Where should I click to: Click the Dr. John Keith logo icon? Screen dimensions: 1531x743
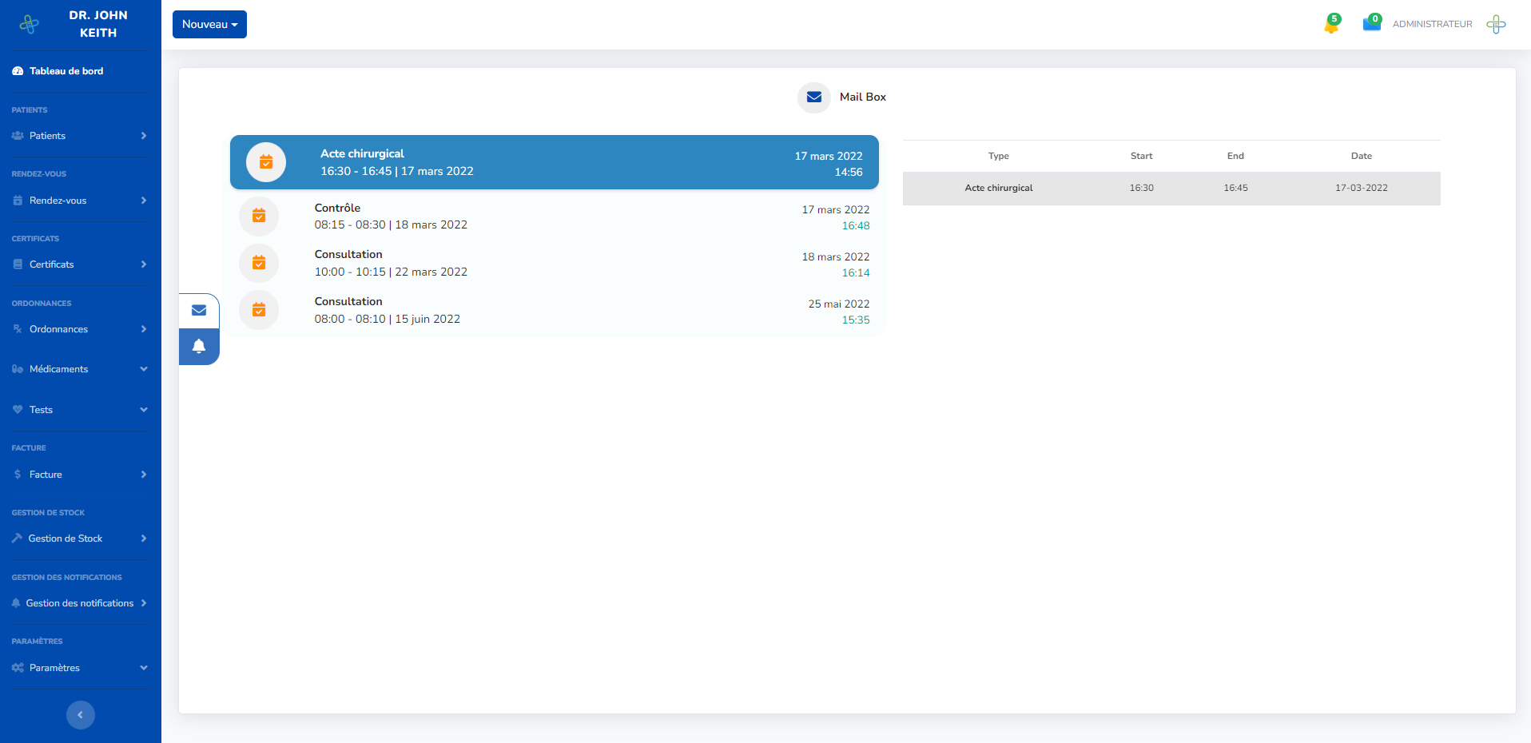(x=30, y=25)
